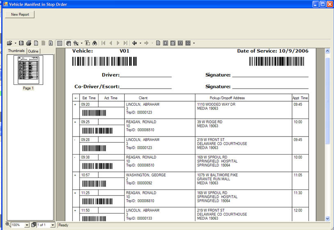This screenshot has width=334, height=230.
Task: Show document info with the 'i' page icon
Action: (51, 43)
